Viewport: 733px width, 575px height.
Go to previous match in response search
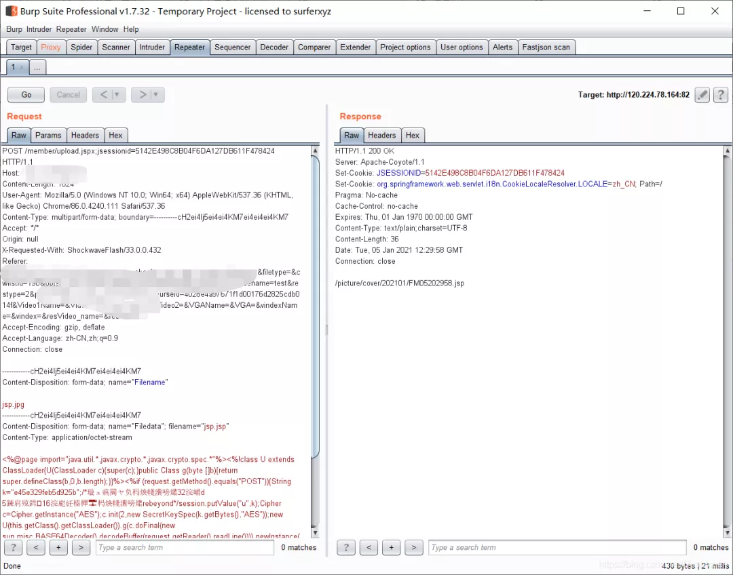click(369, 547)
